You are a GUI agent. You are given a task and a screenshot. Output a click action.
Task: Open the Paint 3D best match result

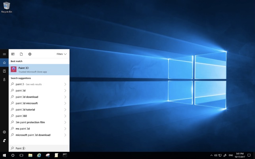[39, 70]
